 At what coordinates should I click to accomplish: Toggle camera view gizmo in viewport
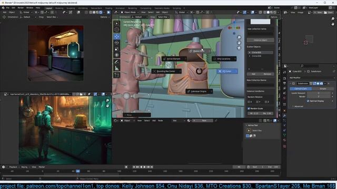tap(239, 48)
